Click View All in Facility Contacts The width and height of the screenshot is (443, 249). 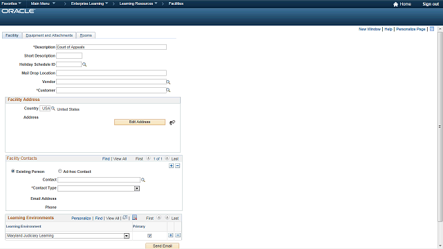coord(120,159)
